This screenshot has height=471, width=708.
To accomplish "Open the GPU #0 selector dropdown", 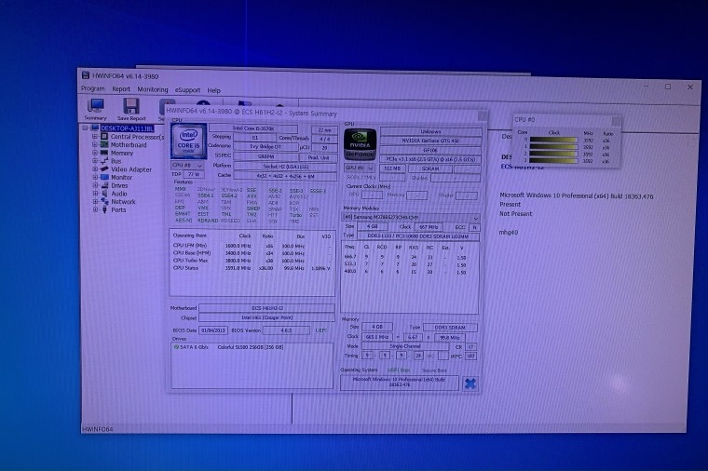I will click(x=360, y=168).
